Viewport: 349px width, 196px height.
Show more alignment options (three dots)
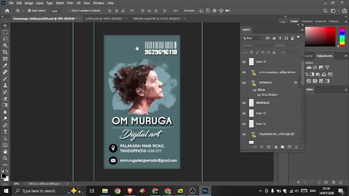tap(176, 11)
